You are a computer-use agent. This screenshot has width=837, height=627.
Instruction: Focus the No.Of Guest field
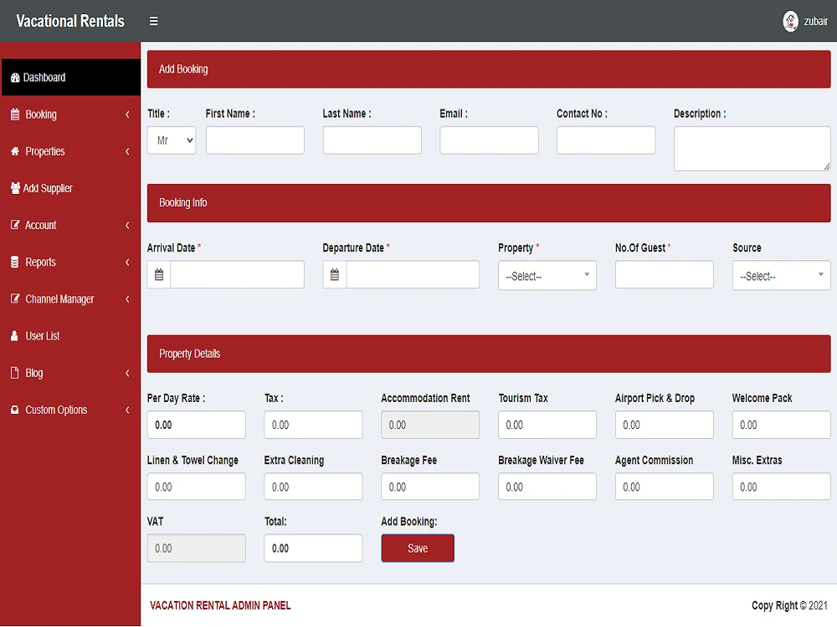point(664,274)
